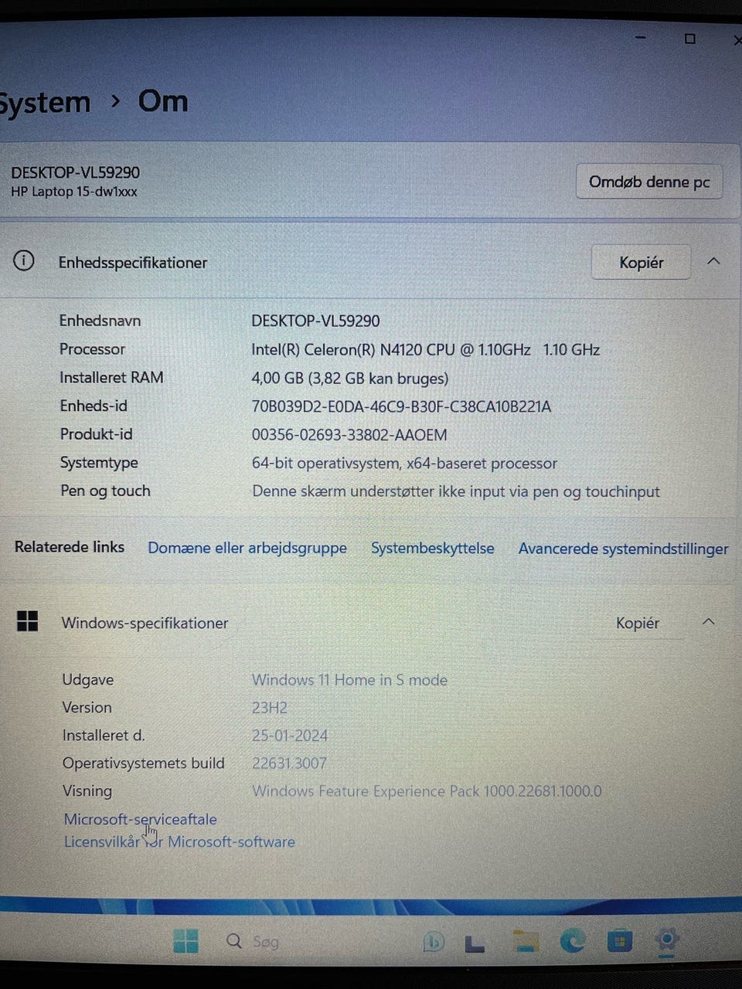The width and height of the screenshot is (742, 989).
Task: Click the Udgave label
Action: (x=87, y=680)
